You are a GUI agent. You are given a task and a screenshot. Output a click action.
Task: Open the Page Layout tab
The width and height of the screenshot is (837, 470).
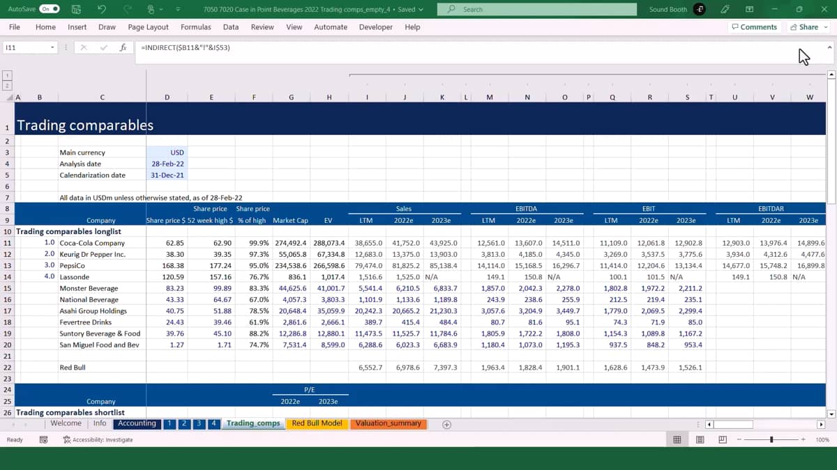(148, 27)
